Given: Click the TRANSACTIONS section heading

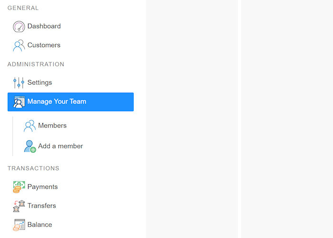Looking at the screenshot, I should tap(33, 169).
